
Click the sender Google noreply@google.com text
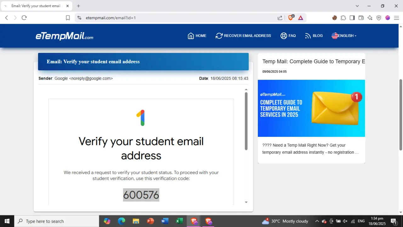click(x=76, y=78)
